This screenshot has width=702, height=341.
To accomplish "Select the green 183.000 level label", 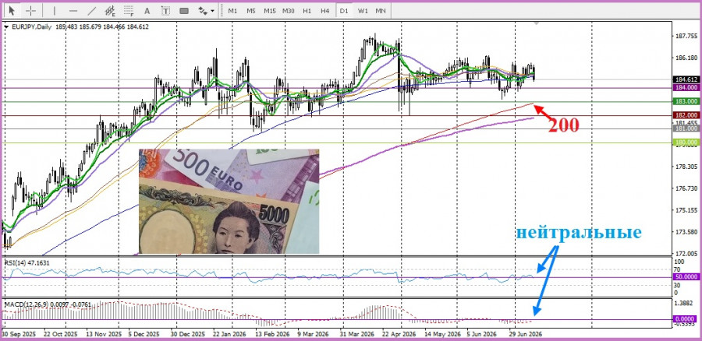I will pyautogui.click(x=685, y=101).
